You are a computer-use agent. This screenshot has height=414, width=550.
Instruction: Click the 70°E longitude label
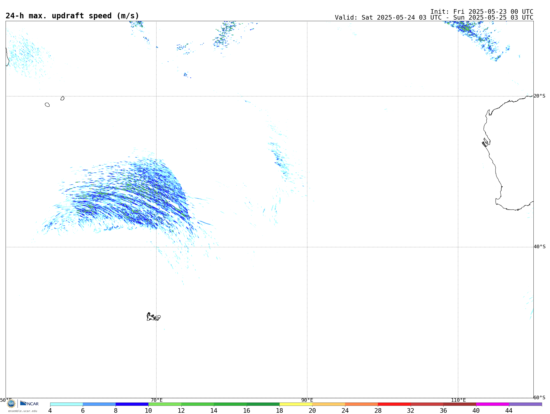157,400
